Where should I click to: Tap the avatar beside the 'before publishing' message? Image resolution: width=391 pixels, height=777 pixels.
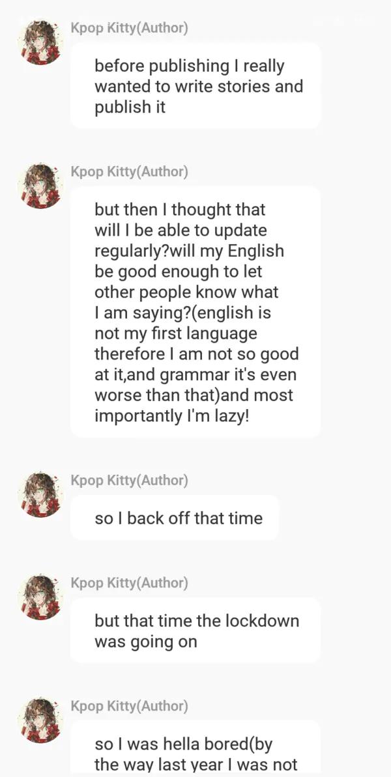41,42
